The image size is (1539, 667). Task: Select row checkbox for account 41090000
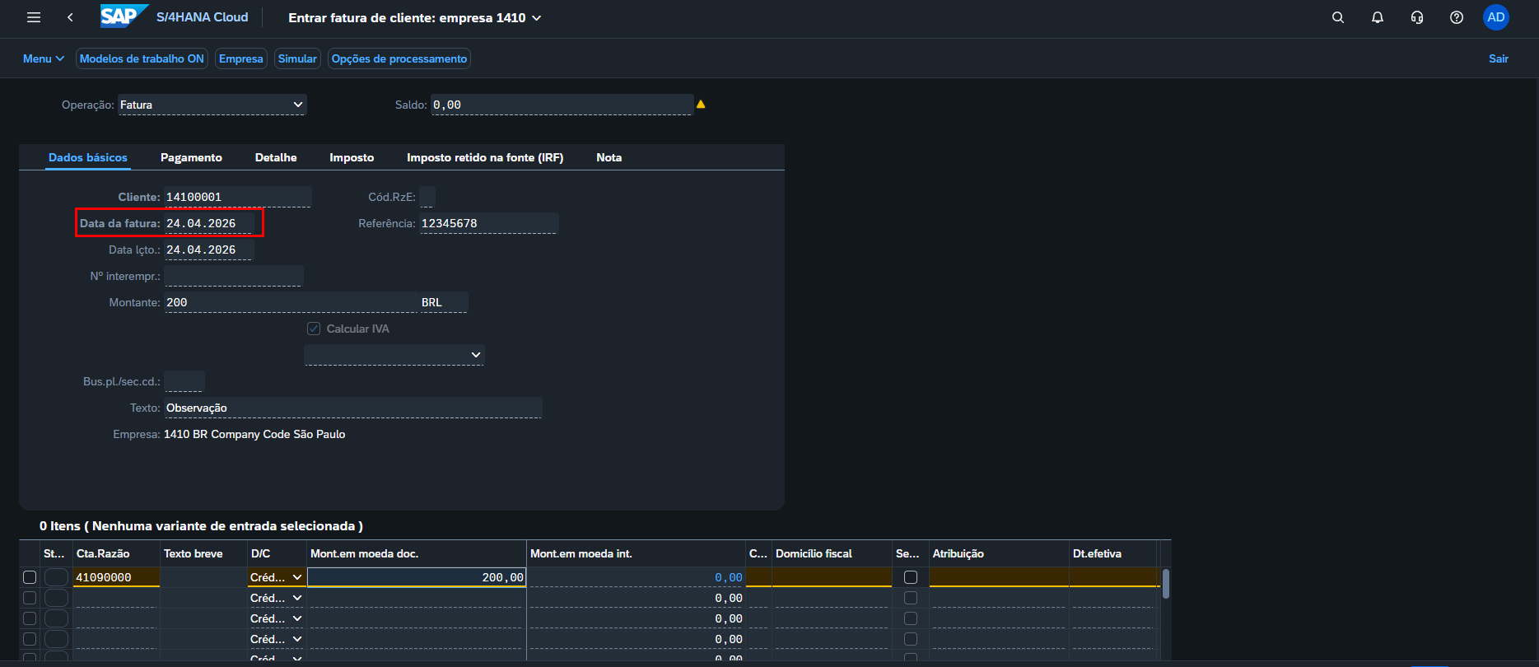30,577
